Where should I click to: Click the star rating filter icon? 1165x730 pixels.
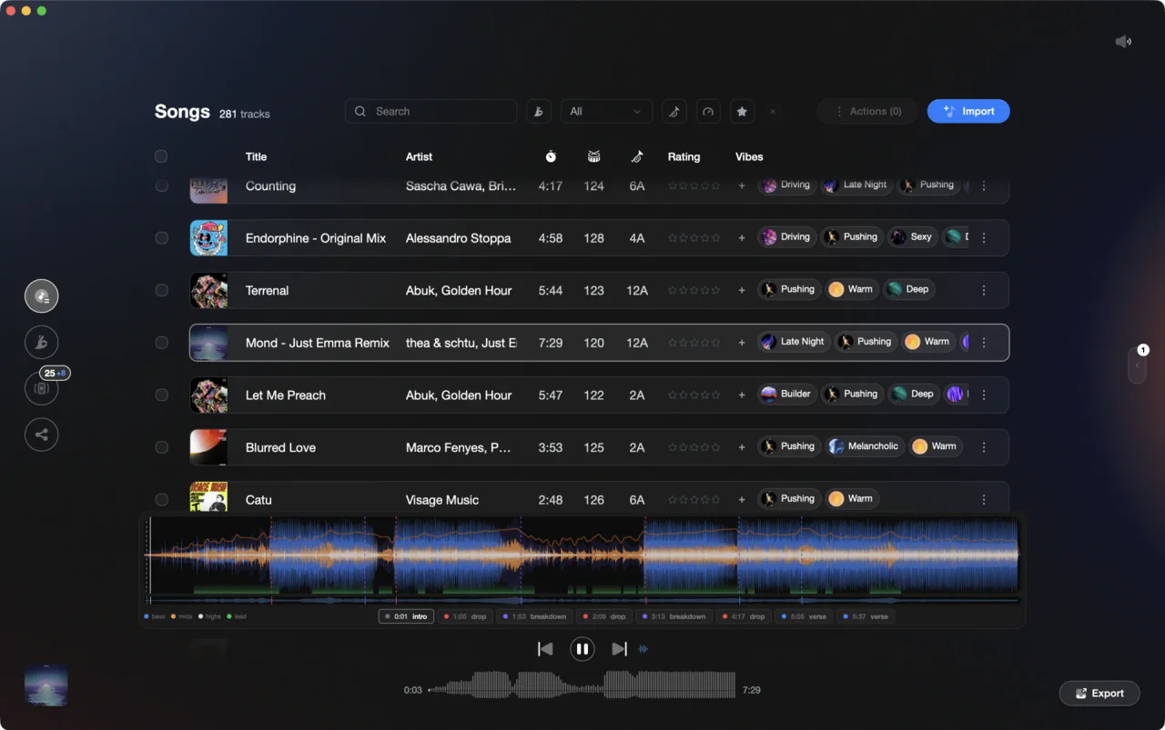742,112
